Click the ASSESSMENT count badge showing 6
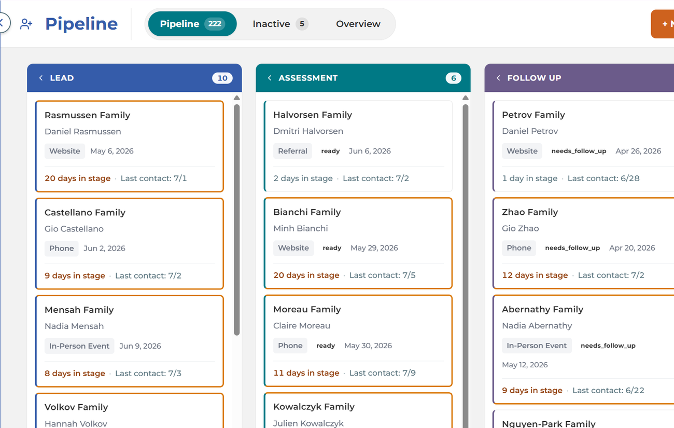The width and height of the screenshot is (674, 428). (454, 78)
